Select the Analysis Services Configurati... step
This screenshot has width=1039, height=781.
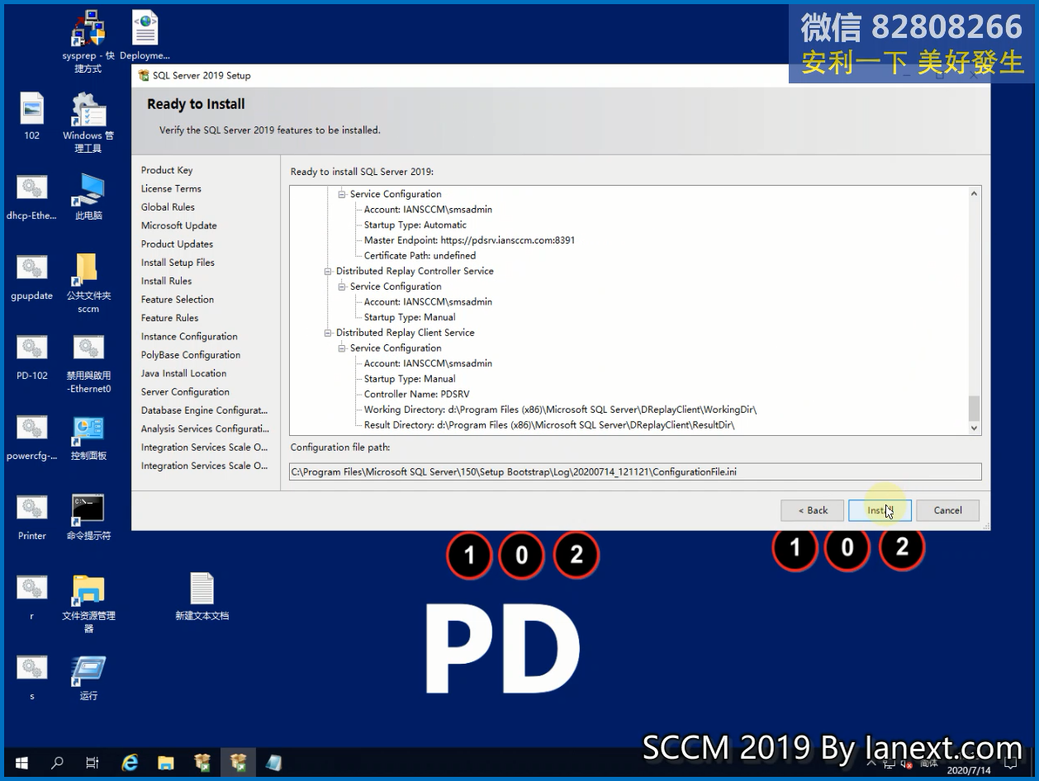coord(205,429)
